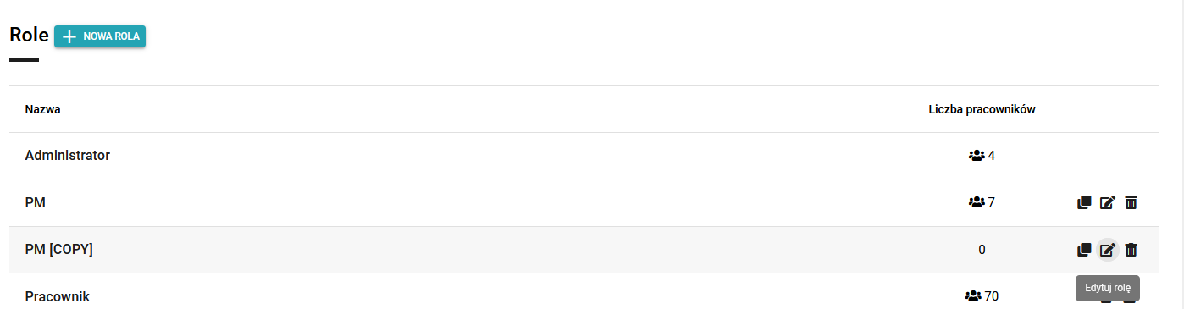
Task: Open the Pracownik role name
Action: pos(58,296)
